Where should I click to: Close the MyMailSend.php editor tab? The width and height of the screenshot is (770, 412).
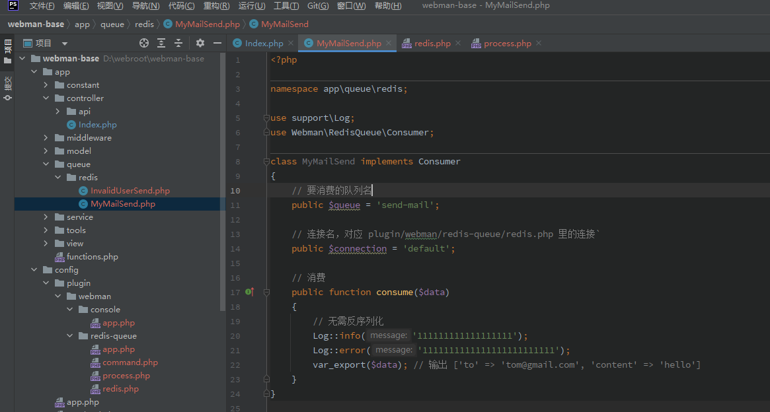(x=389, y=43)
